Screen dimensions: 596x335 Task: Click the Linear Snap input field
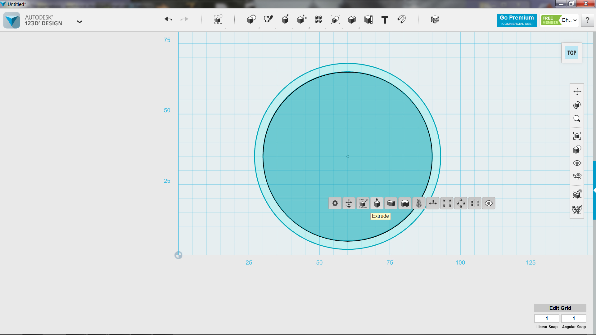tap(547, 318)
